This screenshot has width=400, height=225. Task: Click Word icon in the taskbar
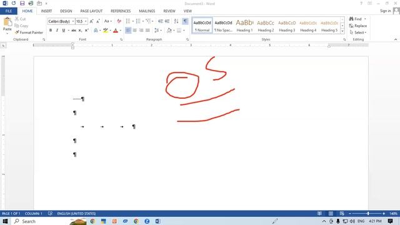[x=158, y=221]
